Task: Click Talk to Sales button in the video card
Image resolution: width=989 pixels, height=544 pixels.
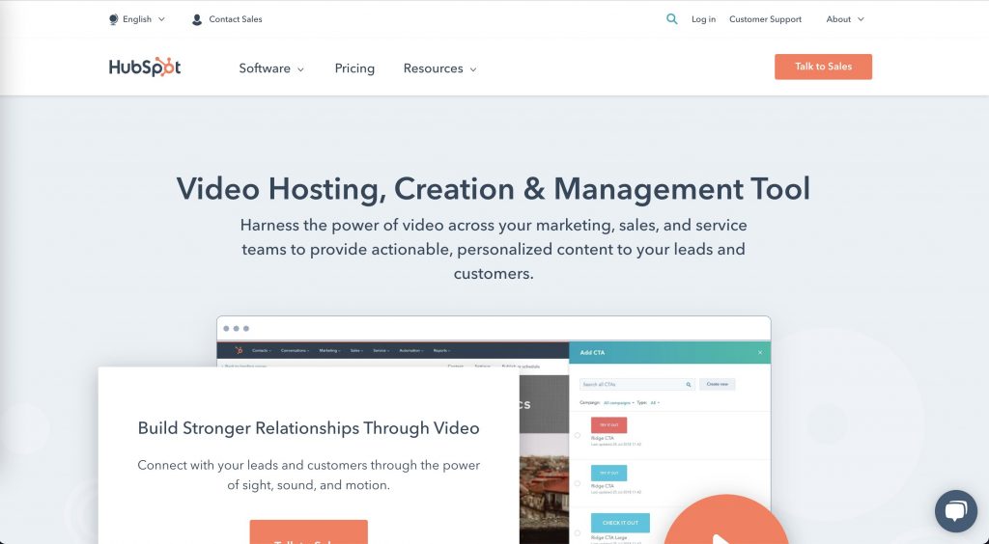Action: pos(308,532)
